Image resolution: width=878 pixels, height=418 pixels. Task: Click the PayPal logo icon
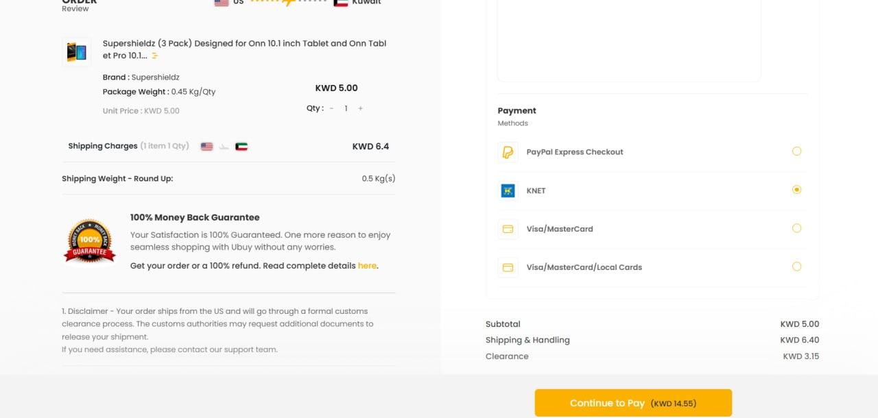click(508, 152)
